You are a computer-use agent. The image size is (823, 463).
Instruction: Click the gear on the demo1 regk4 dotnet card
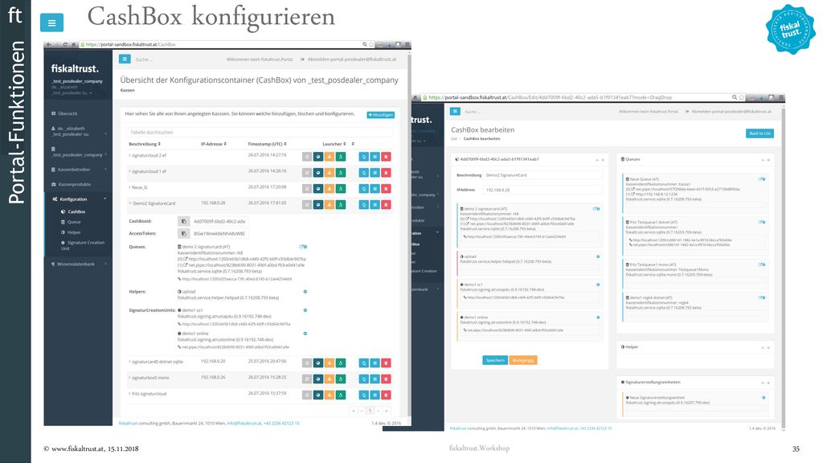coord(762,297)
